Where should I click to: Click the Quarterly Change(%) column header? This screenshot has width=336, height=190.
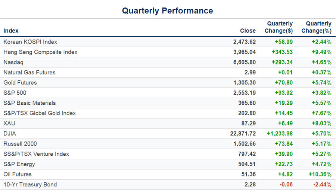pyautogui.click(x=316, y=27)
